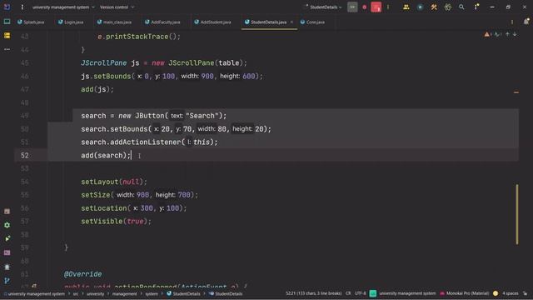Change the CR line separator setting

tap(348, 293)
